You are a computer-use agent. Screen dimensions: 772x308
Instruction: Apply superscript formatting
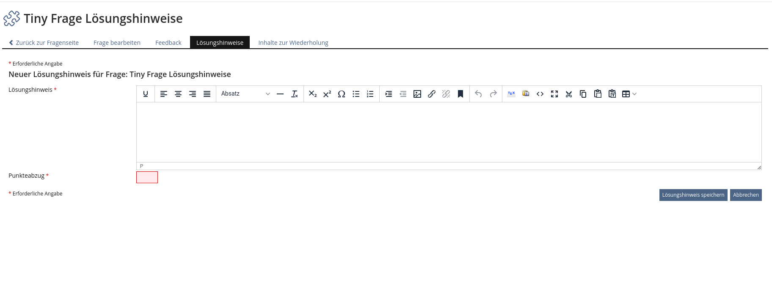pos(327,94)
